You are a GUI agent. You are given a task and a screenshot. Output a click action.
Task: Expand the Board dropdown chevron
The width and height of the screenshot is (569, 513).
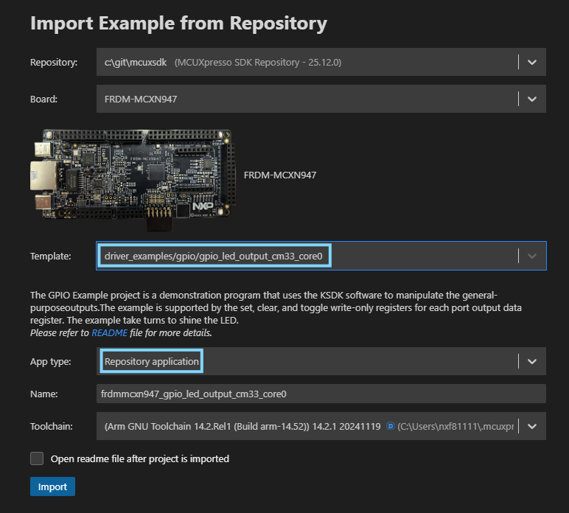click(532, 99)
